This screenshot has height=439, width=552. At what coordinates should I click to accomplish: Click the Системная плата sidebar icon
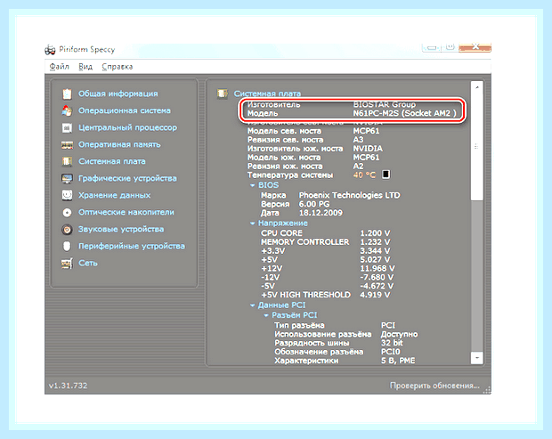[67, 161]
